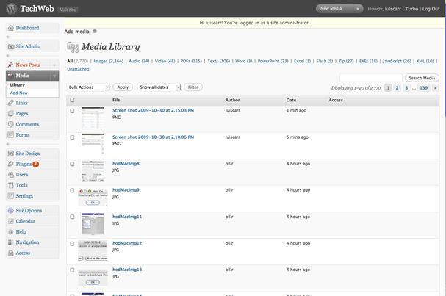Open the New Media dropdown arrow
This screenshot has width=446, height=296.
coord(358,9)
